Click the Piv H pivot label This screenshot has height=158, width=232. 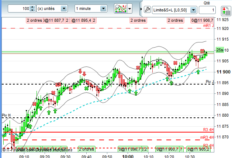tap(6, 115)
